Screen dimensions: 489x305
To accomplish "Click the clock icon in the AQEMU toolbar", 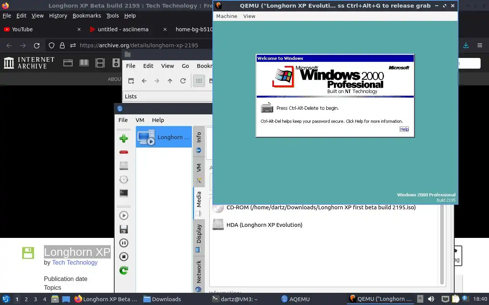I will (123, 179).
